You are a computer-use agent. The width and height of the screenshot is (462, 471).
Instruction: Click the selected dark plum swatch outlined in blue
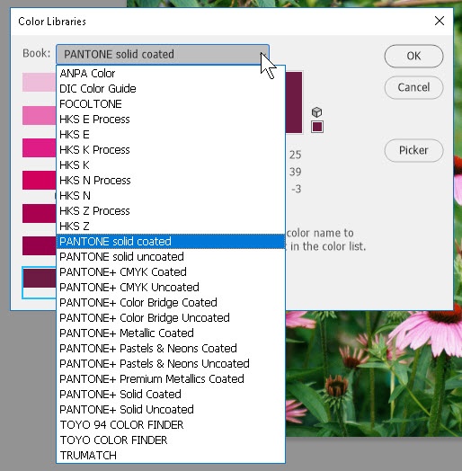click(40, 279)
